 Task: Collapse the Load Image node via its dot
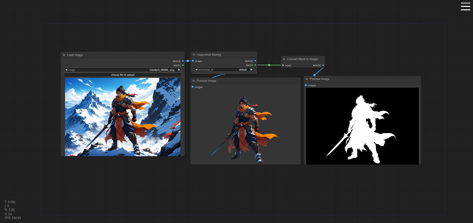(x=64, y=55)
